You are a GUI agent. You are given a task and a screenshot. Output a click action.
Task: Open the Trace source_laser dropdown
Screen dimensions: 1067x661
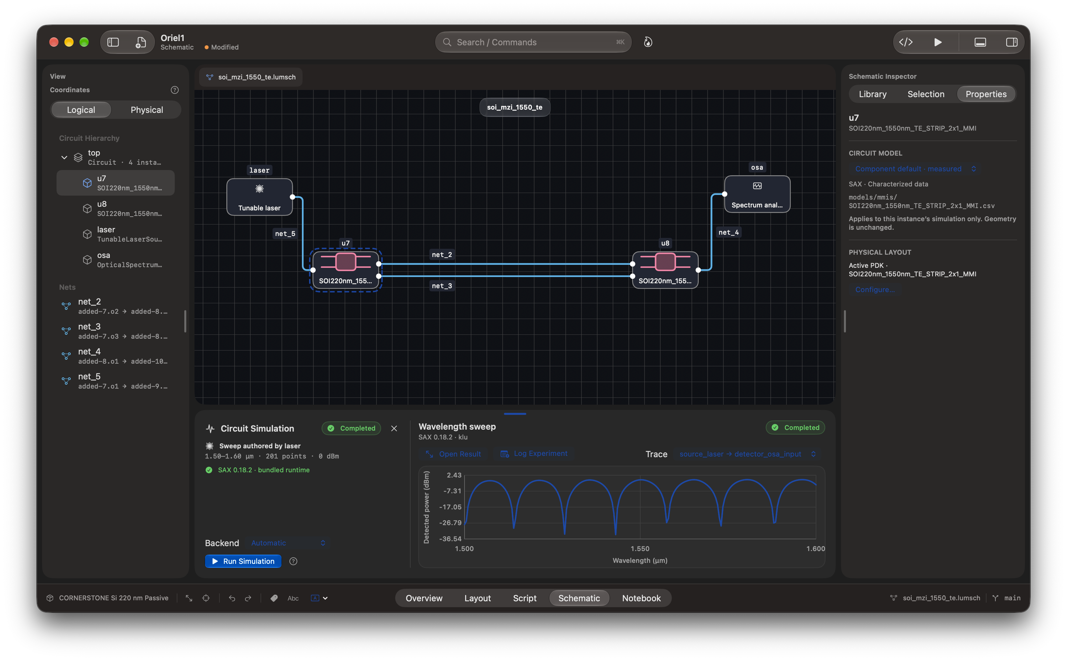pos(747,454)
